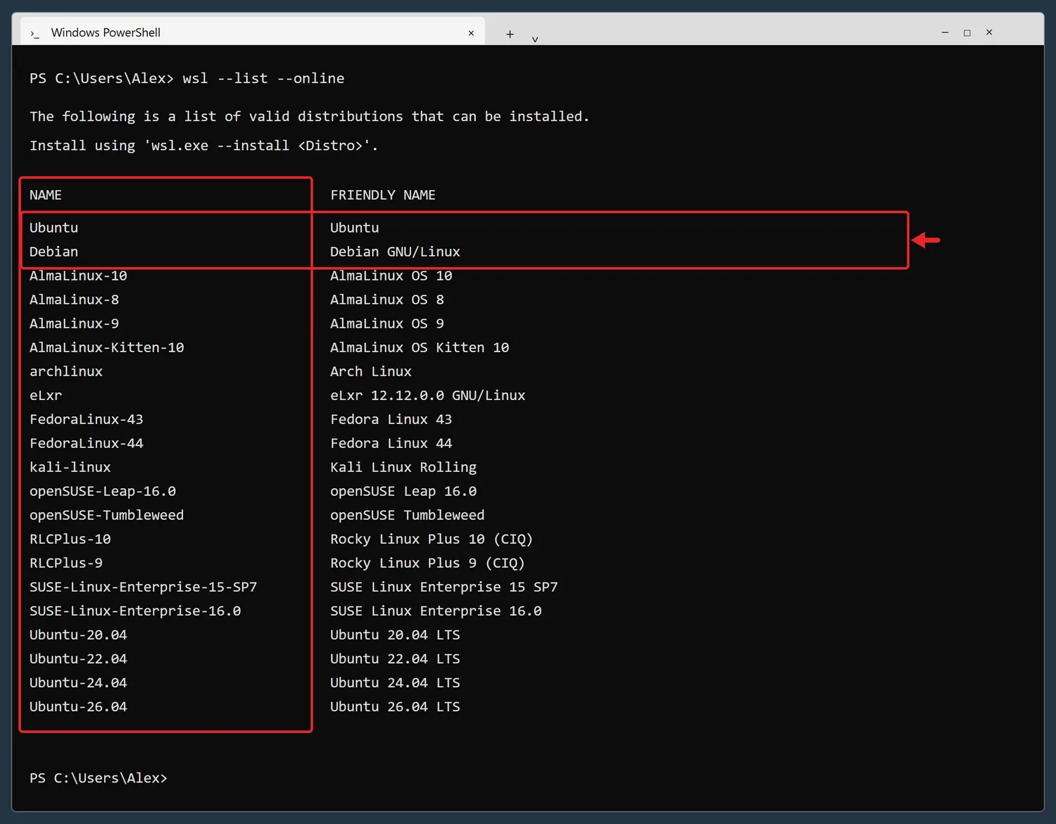
Task: Select the 'openSUSE-Leap-16.0' distro name
Action: pyautogui.click(x=103, y=491)
